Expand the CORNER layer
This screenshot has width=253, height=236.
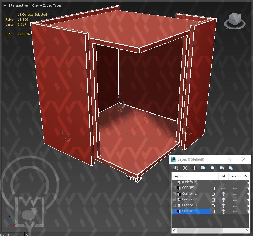click(174, 188)
